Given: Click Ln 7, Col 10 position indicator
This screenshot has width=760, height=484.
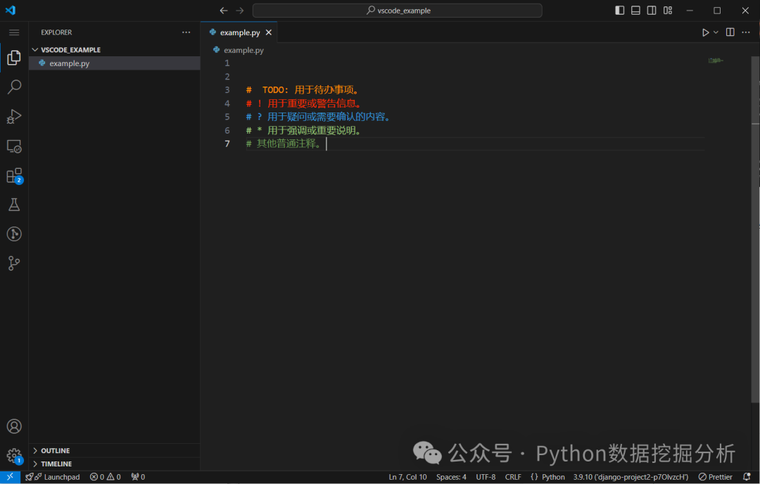Looking at the screenshot, I should pos(407,477).
